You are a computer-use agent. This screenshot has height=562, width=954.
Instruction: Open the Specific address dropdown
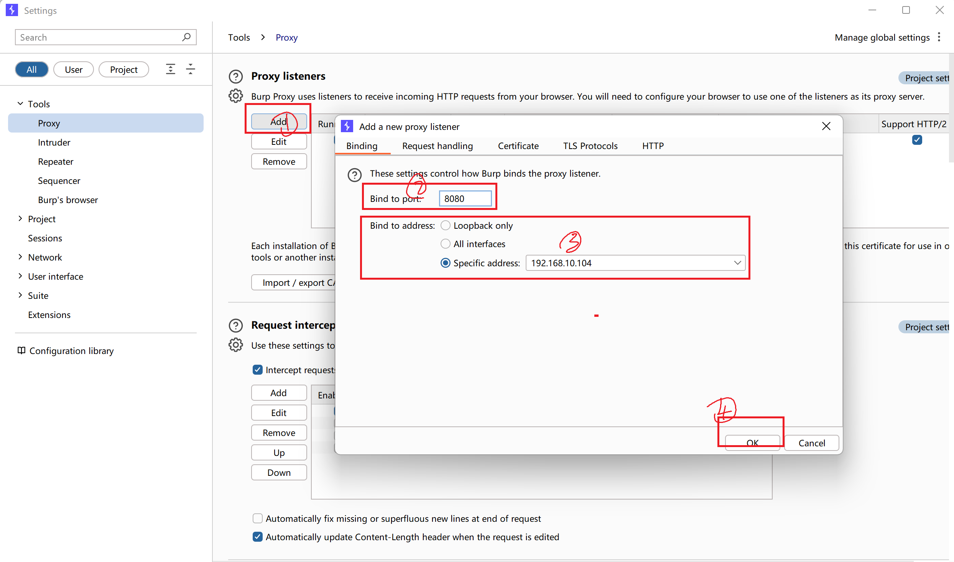tap(737, 263)
